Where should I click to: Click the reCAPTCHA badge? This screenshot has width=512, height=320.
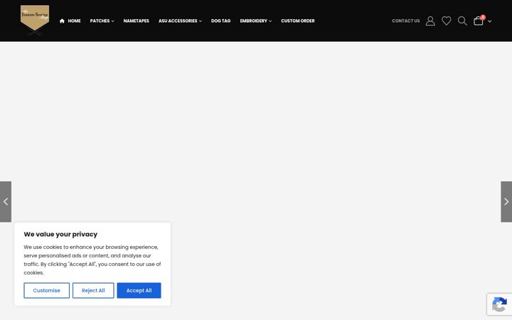pyautogui.click(x=500, y=304)
